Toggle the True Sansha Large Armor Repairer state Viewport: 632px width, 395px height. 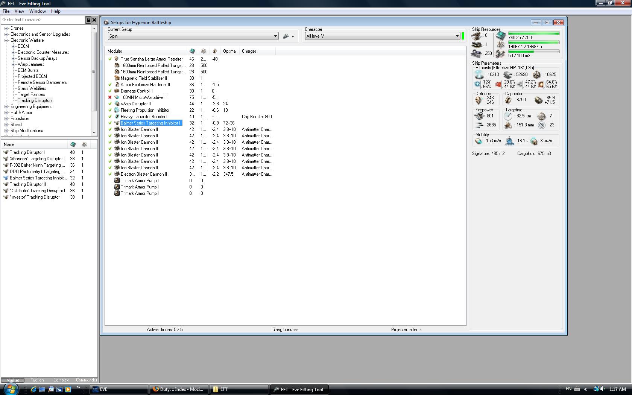coord(110,59)
